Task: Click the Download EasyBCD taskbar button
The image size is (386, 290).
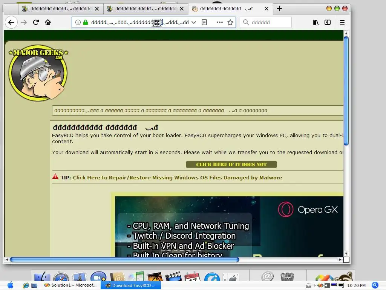Action: (131, 285)
